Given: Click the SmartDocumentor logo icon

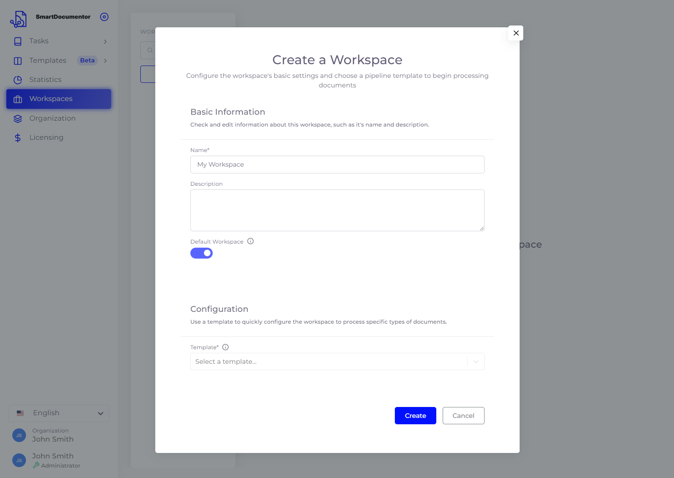Looking at the screenshot, I should pos(18,19).
